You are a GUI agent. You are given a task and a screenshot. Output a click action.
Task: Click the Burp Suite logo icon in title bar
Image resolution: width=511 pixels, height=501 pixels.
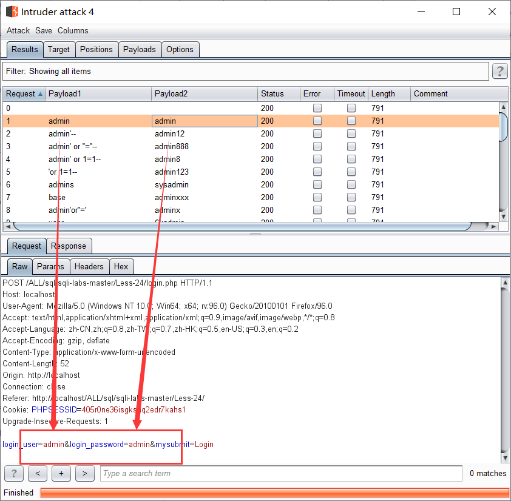[x=12, y=12]
